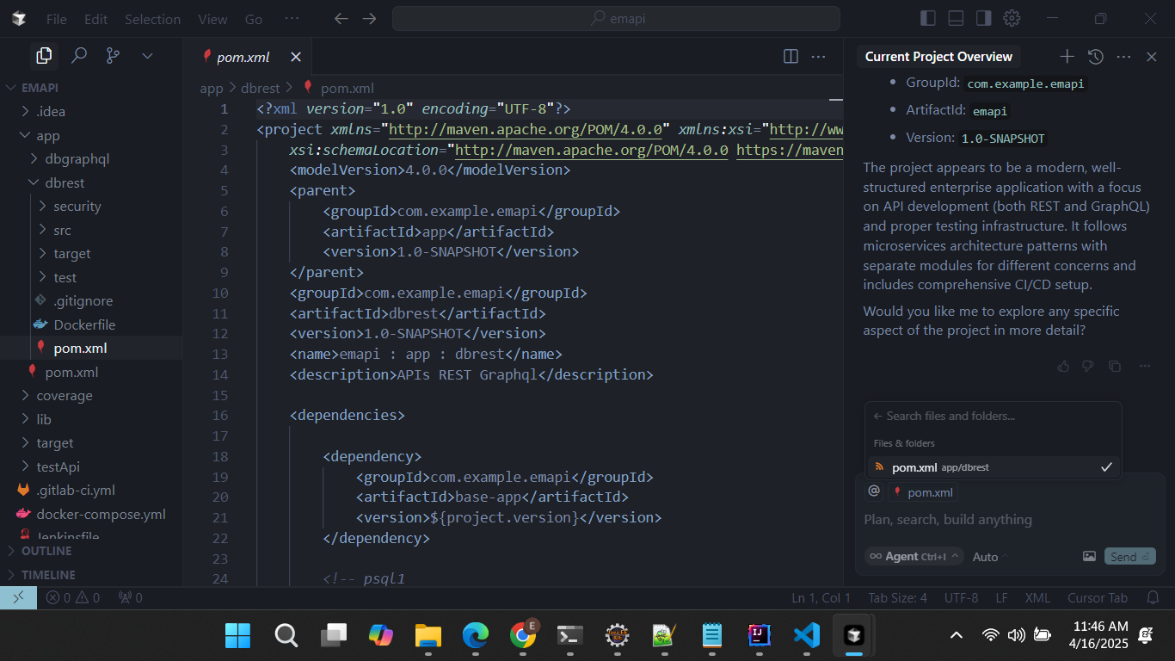This screenshot has height=661, width=1175.
Task: Click the @ add context button
Action: [x=874, y=491]
